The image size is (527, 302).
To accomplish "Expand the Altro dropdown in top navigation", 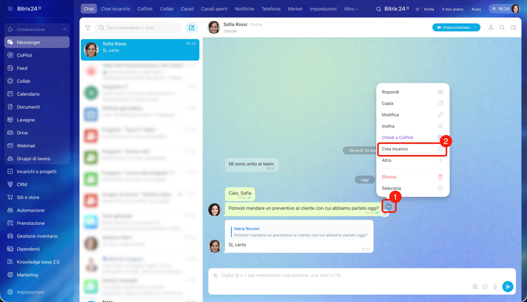I will [351, 9].
